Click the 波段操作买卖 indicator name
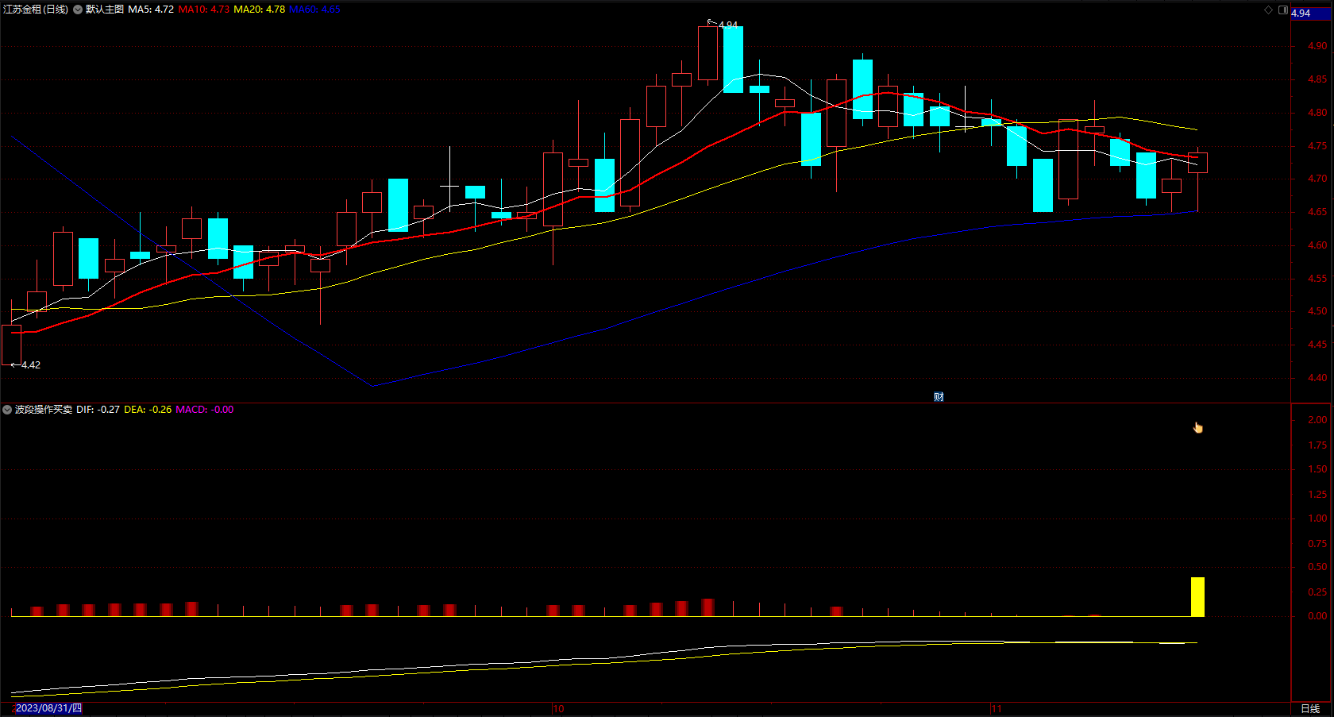The width and height of the screenshot is (1334, 717). click(x=44, y=410)
